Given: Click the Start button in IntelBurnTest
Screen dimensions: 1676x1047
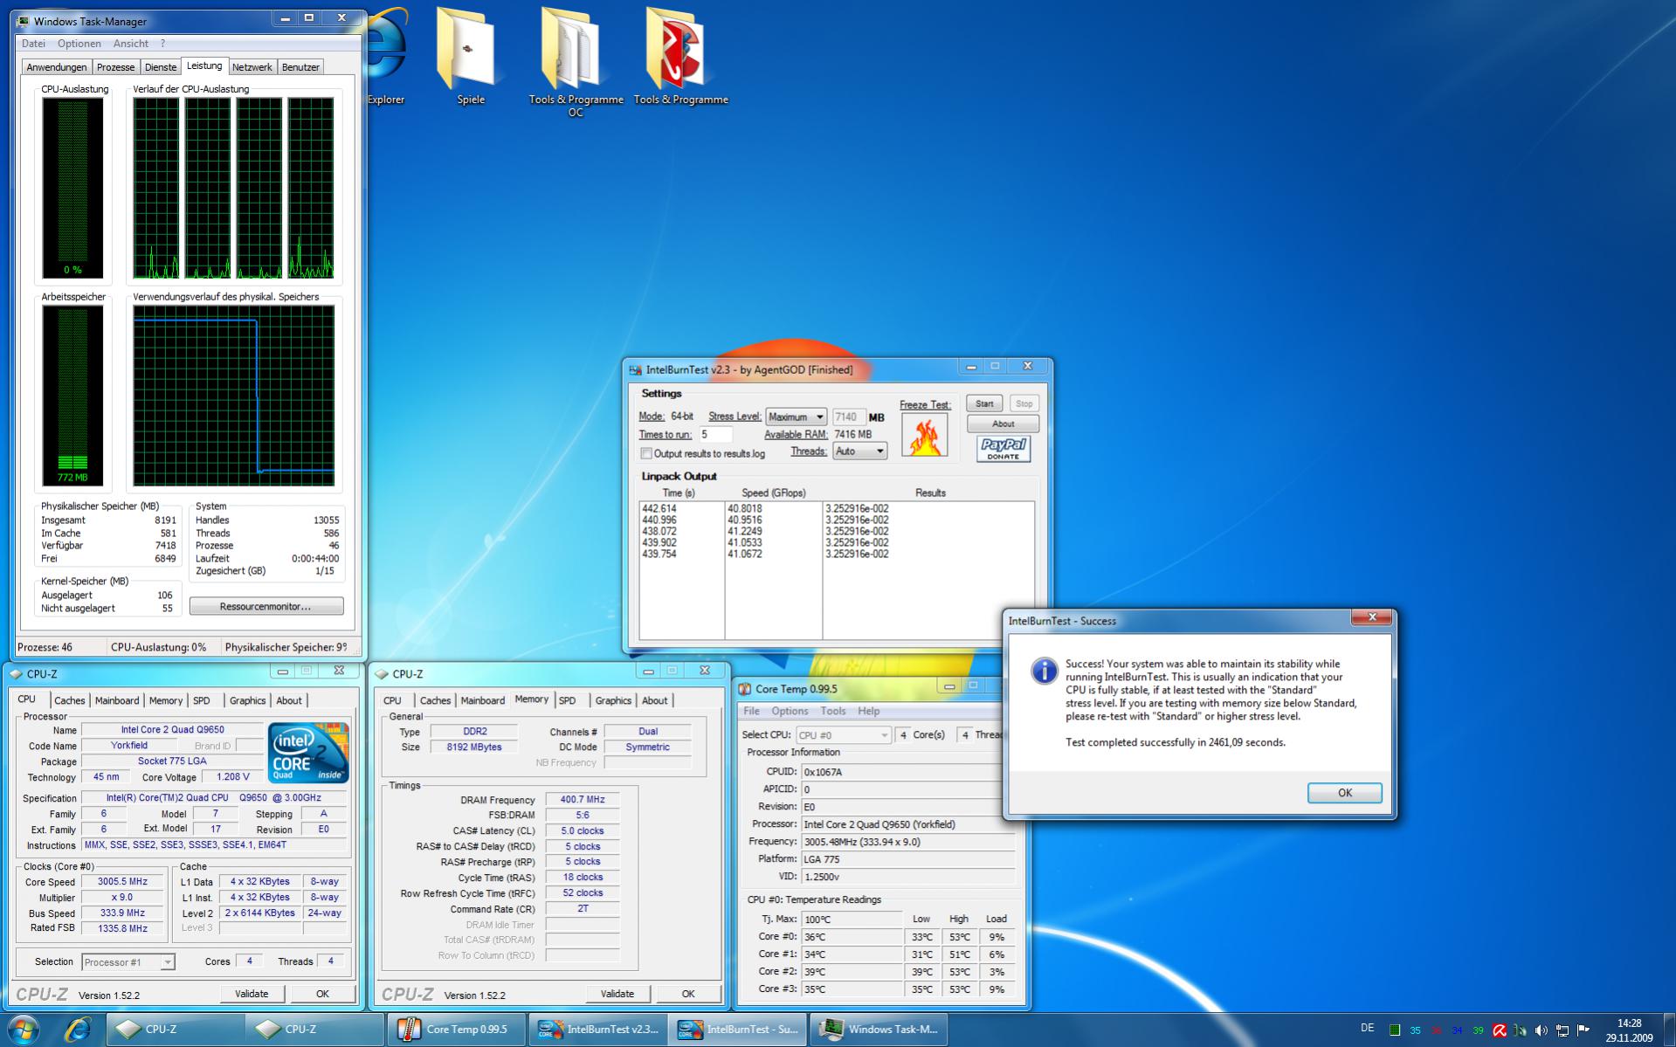Looking at the screenshot, I should tap(984, 403).
